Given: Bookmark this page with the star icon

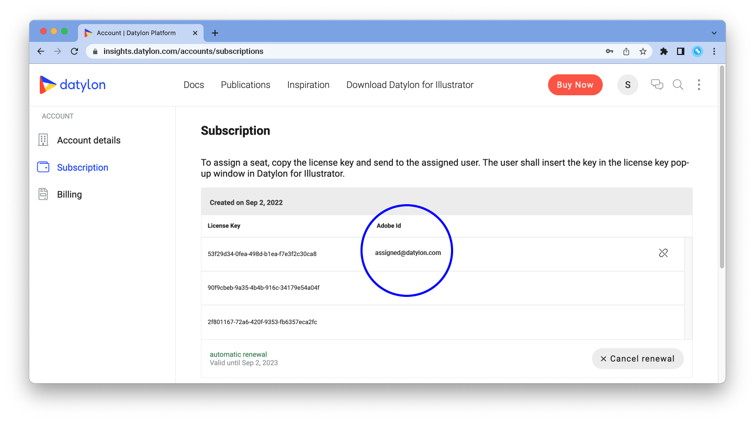Looking at the screenshot, I should point(643,51).
